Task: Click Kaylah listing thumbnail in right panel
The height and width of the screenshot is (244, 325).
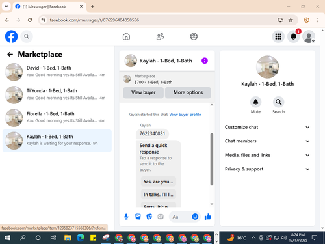Action: coord(267,67)
